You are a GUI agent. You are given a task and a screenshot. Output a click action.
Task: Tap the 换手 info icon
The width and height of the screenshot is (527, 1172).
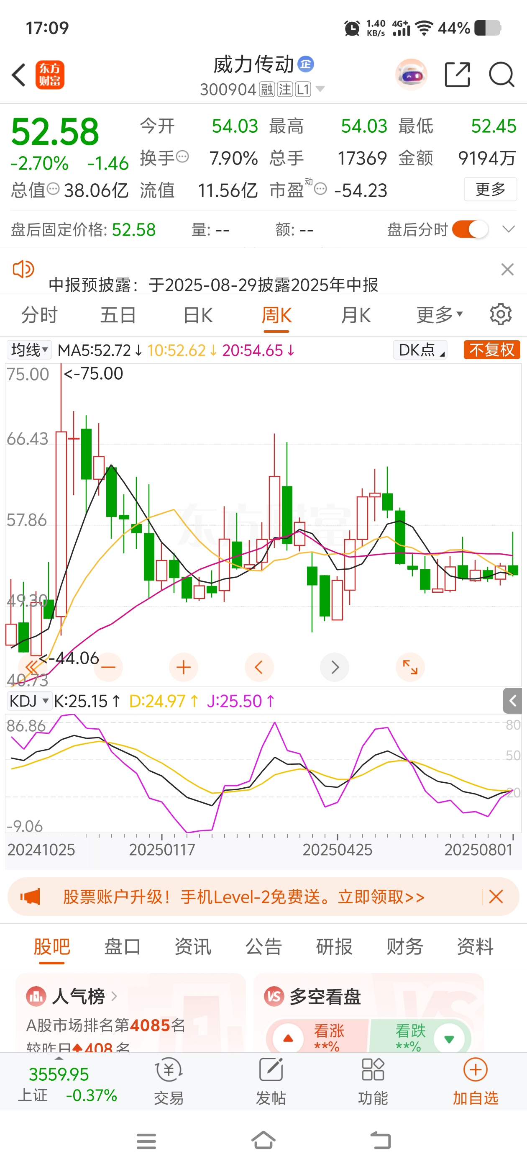[x=182, y=157]
